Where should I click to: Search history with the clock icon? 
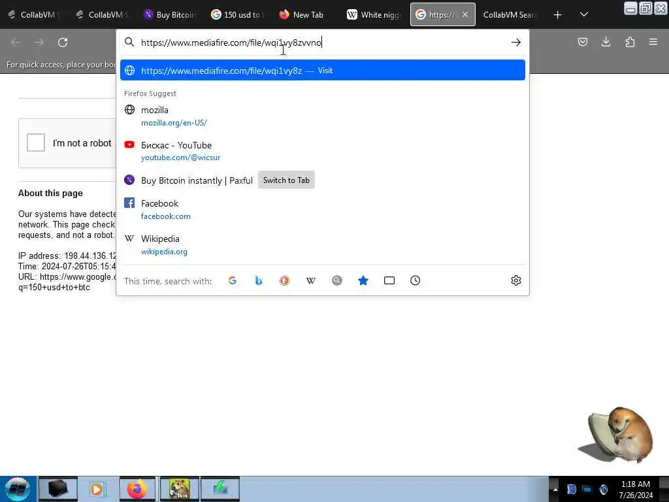click(x=415, y=280)
